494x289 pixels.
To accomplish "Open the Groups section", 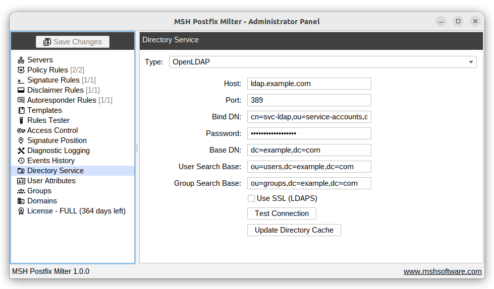I will (73, 191).
